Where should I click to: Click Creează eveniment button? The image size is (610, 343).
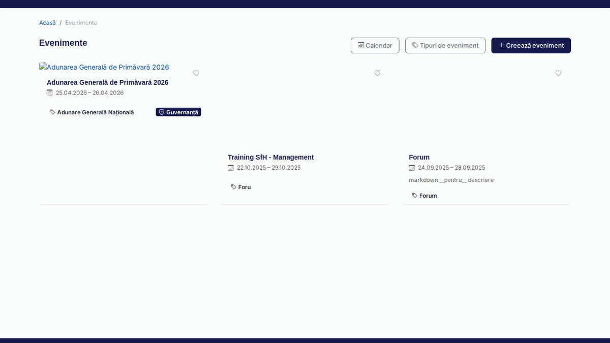[531, 45]
